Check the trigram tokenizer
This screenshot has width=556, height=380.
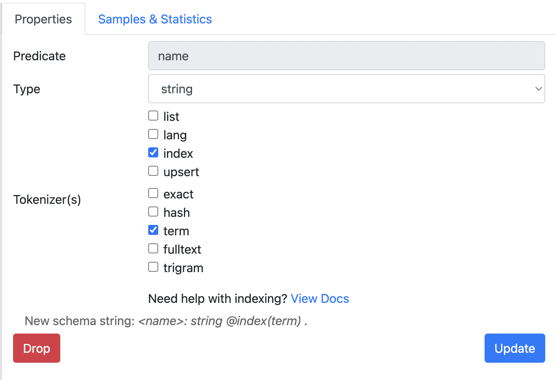pos(153,267)
